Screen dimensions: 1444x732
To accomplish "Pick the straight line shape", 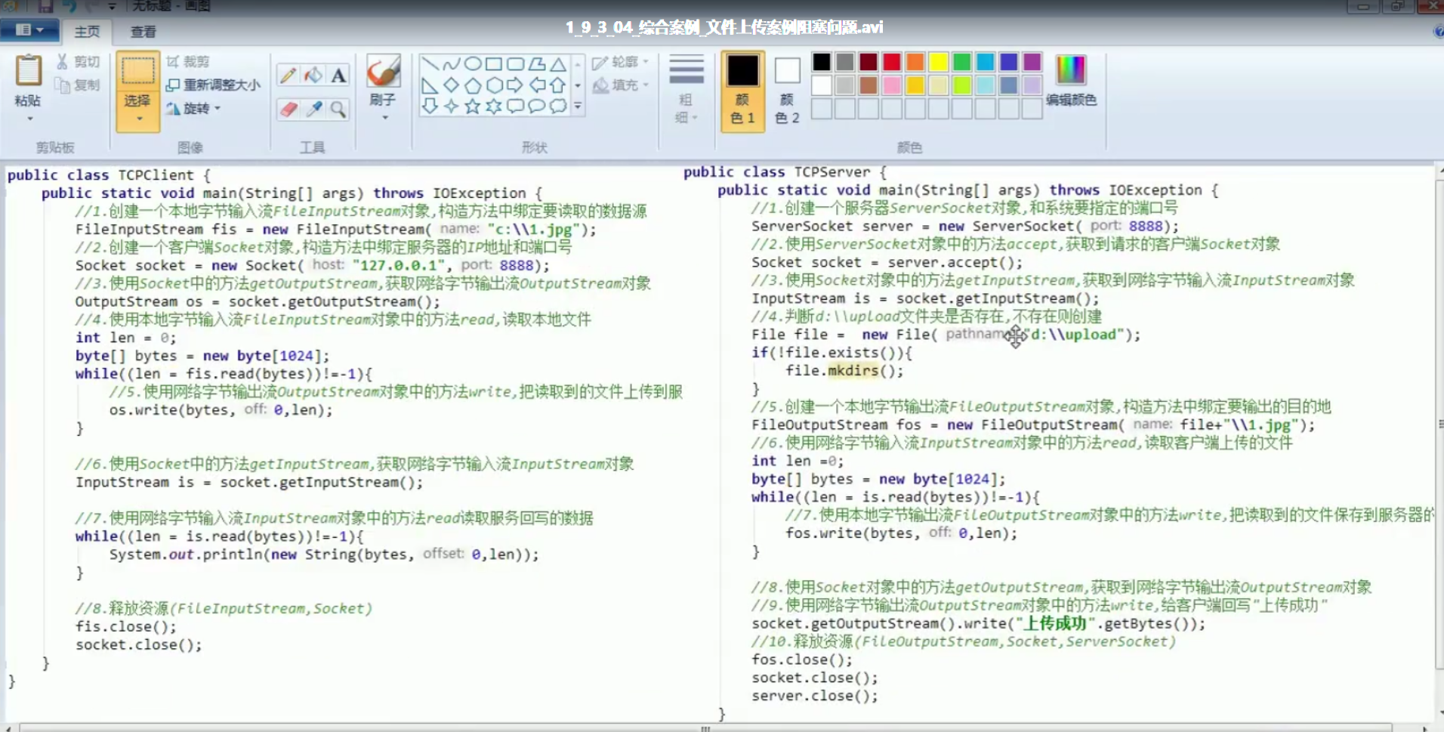I will 430,63.
